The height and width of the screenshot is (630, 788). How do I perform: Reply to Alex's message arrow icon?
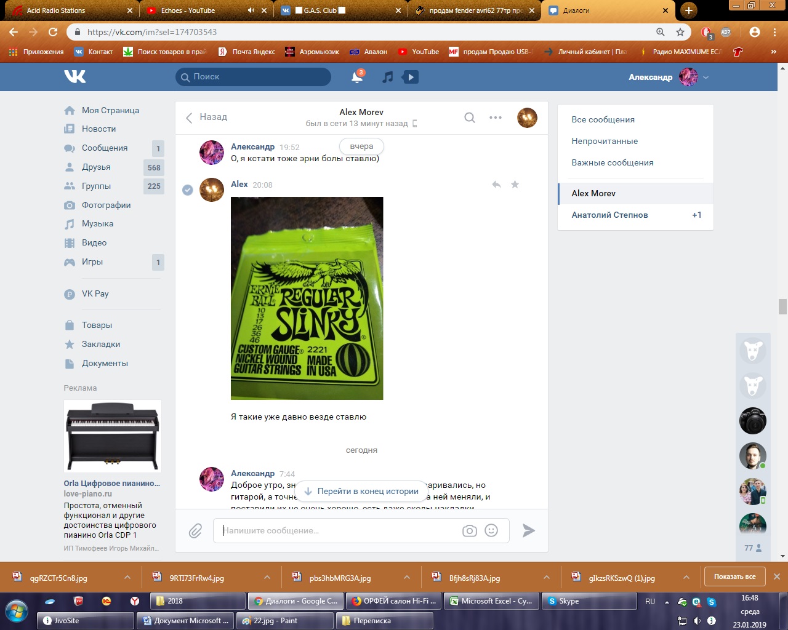[496, 185]
